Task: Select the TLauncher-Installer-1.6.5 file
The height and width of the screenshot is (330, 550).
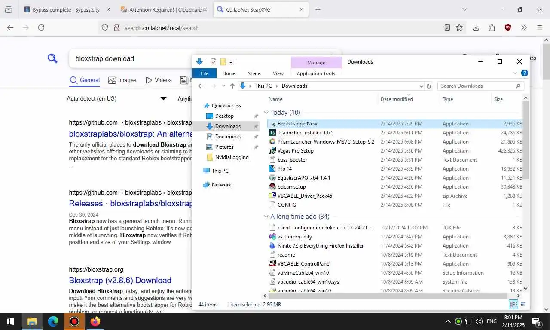Action: [394, 133]
